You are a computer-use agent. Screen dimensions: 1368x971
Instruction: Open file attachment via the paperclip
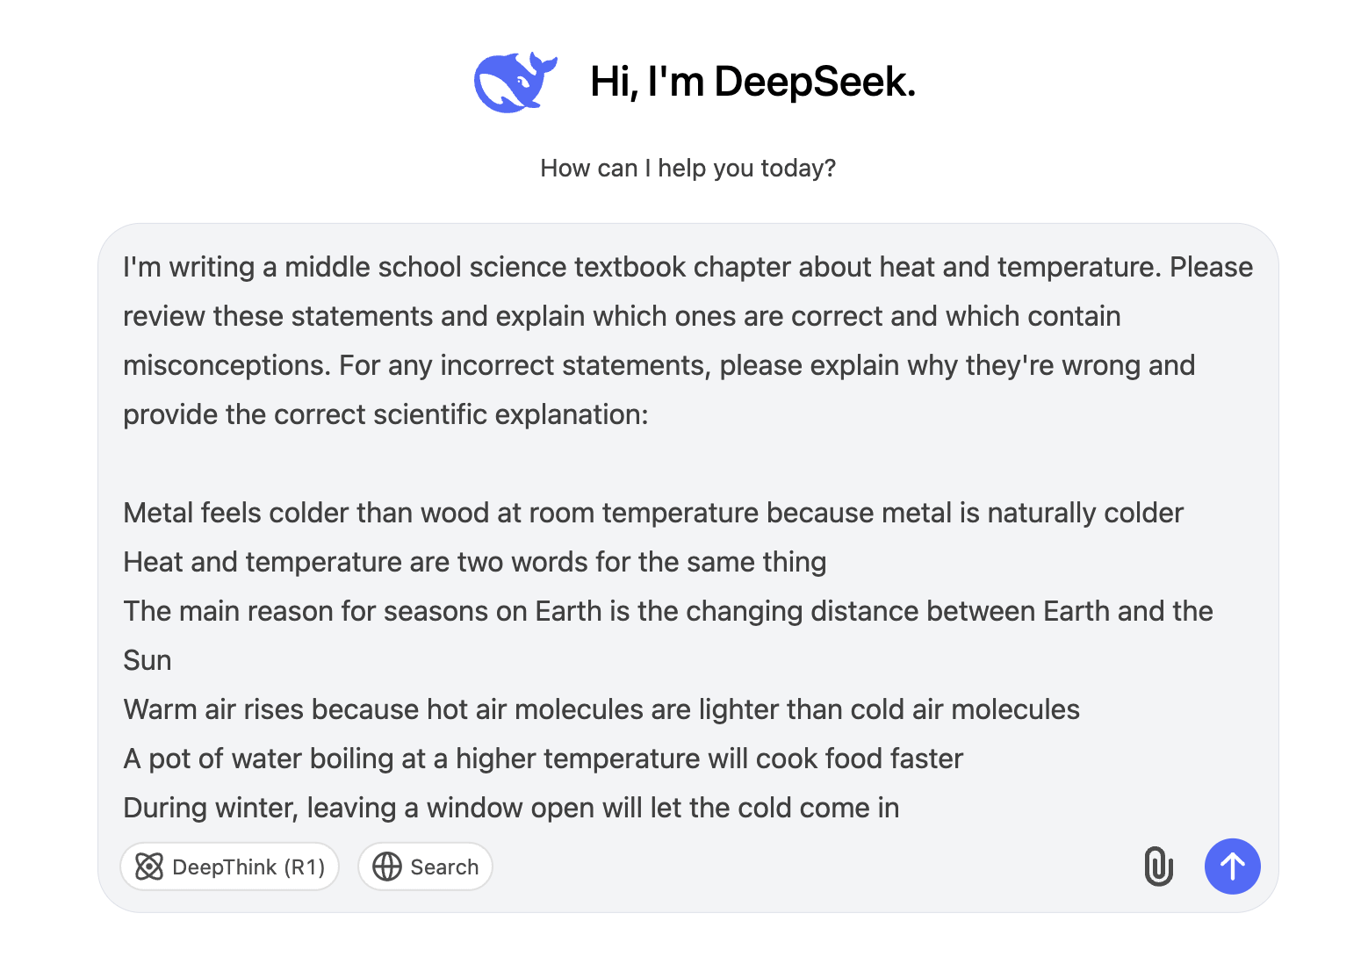pyautogui.click(x=1159, y=867)
